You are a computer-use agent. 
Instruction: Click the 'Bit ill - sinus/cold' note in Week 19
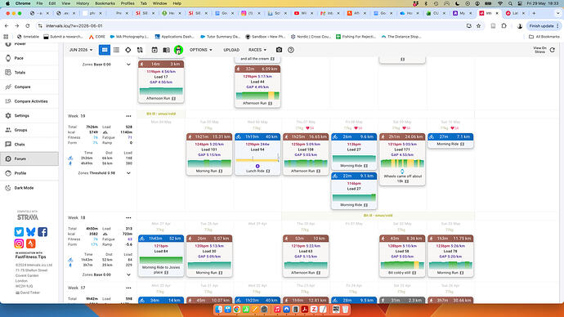pyautogui.click(x=161, y=114)
